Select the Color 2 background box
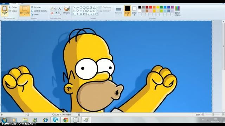This screenshot has height=126, width=225. (x=134, y=11)
